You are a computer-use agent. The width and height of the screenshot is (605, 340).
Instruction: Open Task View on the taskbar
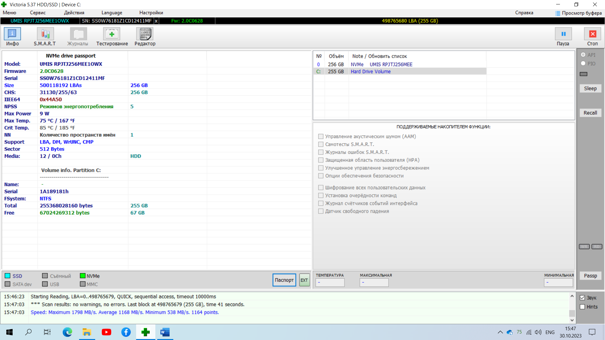pyautogui.click(x=47, y=332)
